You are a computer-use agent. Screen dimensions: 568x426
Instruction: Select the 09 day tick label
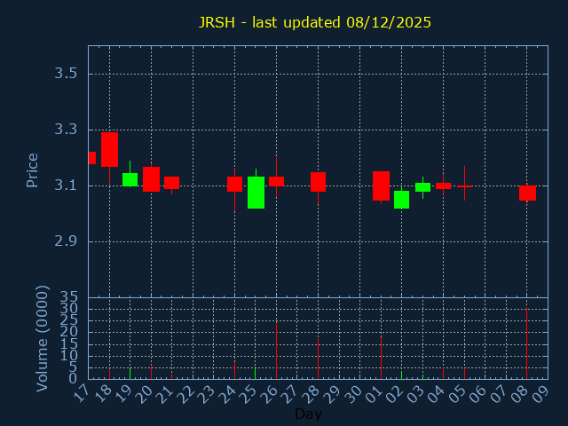tap(541, 393)
